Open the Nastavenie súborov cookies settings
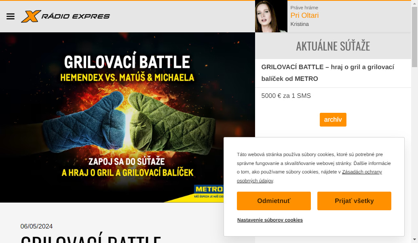Screen dimensions: 418x243 [x=270, y=220]
